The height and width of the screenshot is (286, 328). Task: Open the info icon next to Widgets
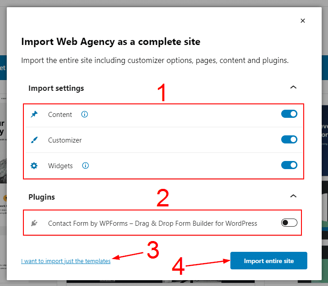[85, 165]
